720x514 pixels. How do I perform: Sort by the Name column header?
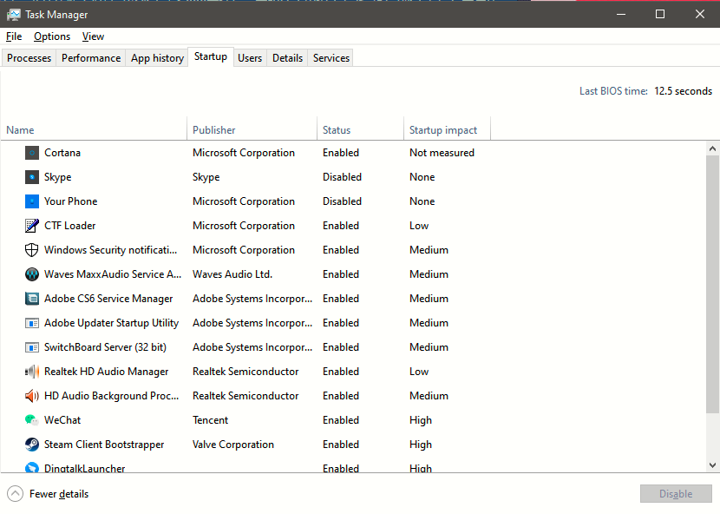tap(94, 129)
